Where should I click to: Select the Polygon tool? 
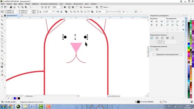2,46
